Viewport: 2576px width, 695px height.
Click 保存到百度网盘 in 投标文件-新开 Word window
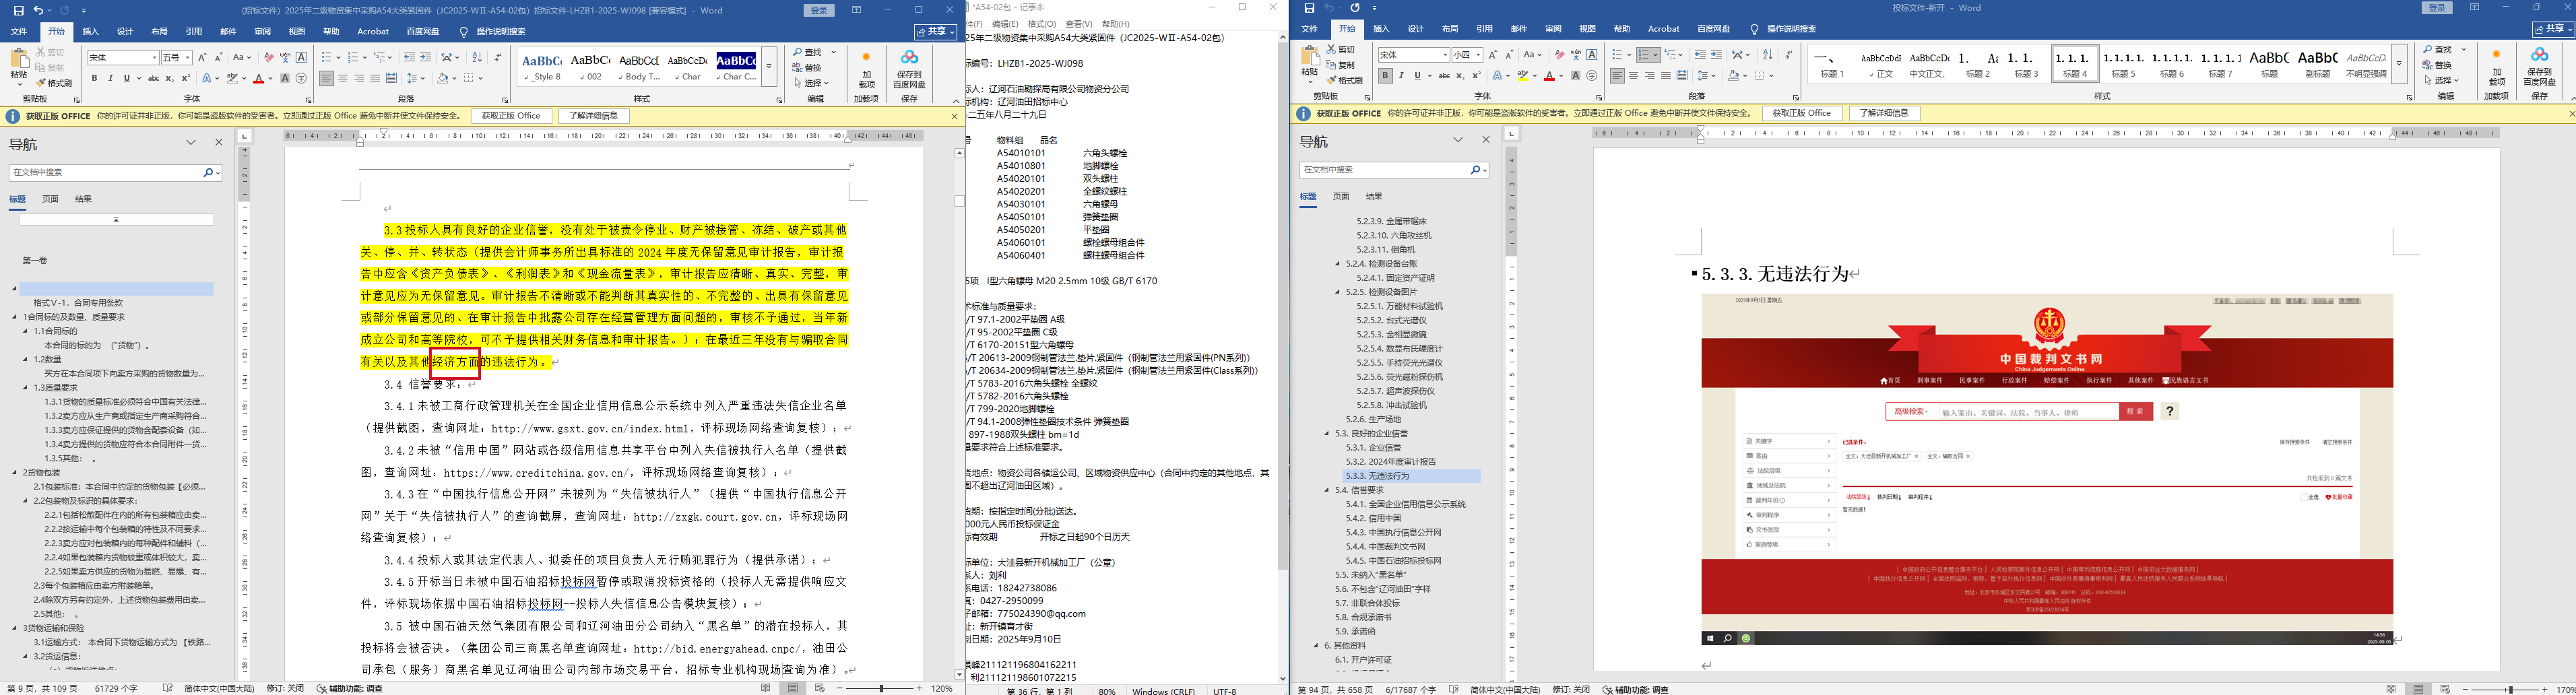(2539, 65)
